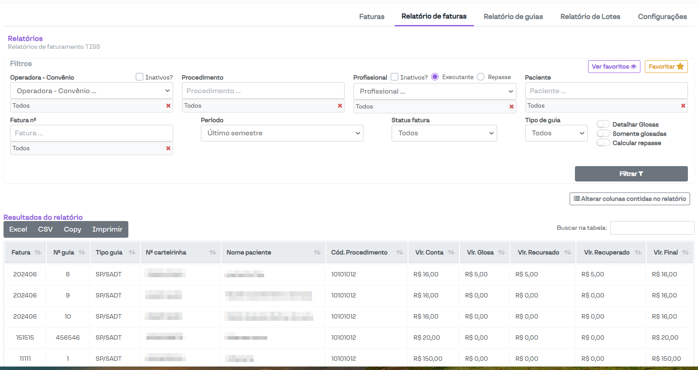Click the Filtrar button
Image resolution: width=698 pixels, height=370 pixels.
point(631,174)
